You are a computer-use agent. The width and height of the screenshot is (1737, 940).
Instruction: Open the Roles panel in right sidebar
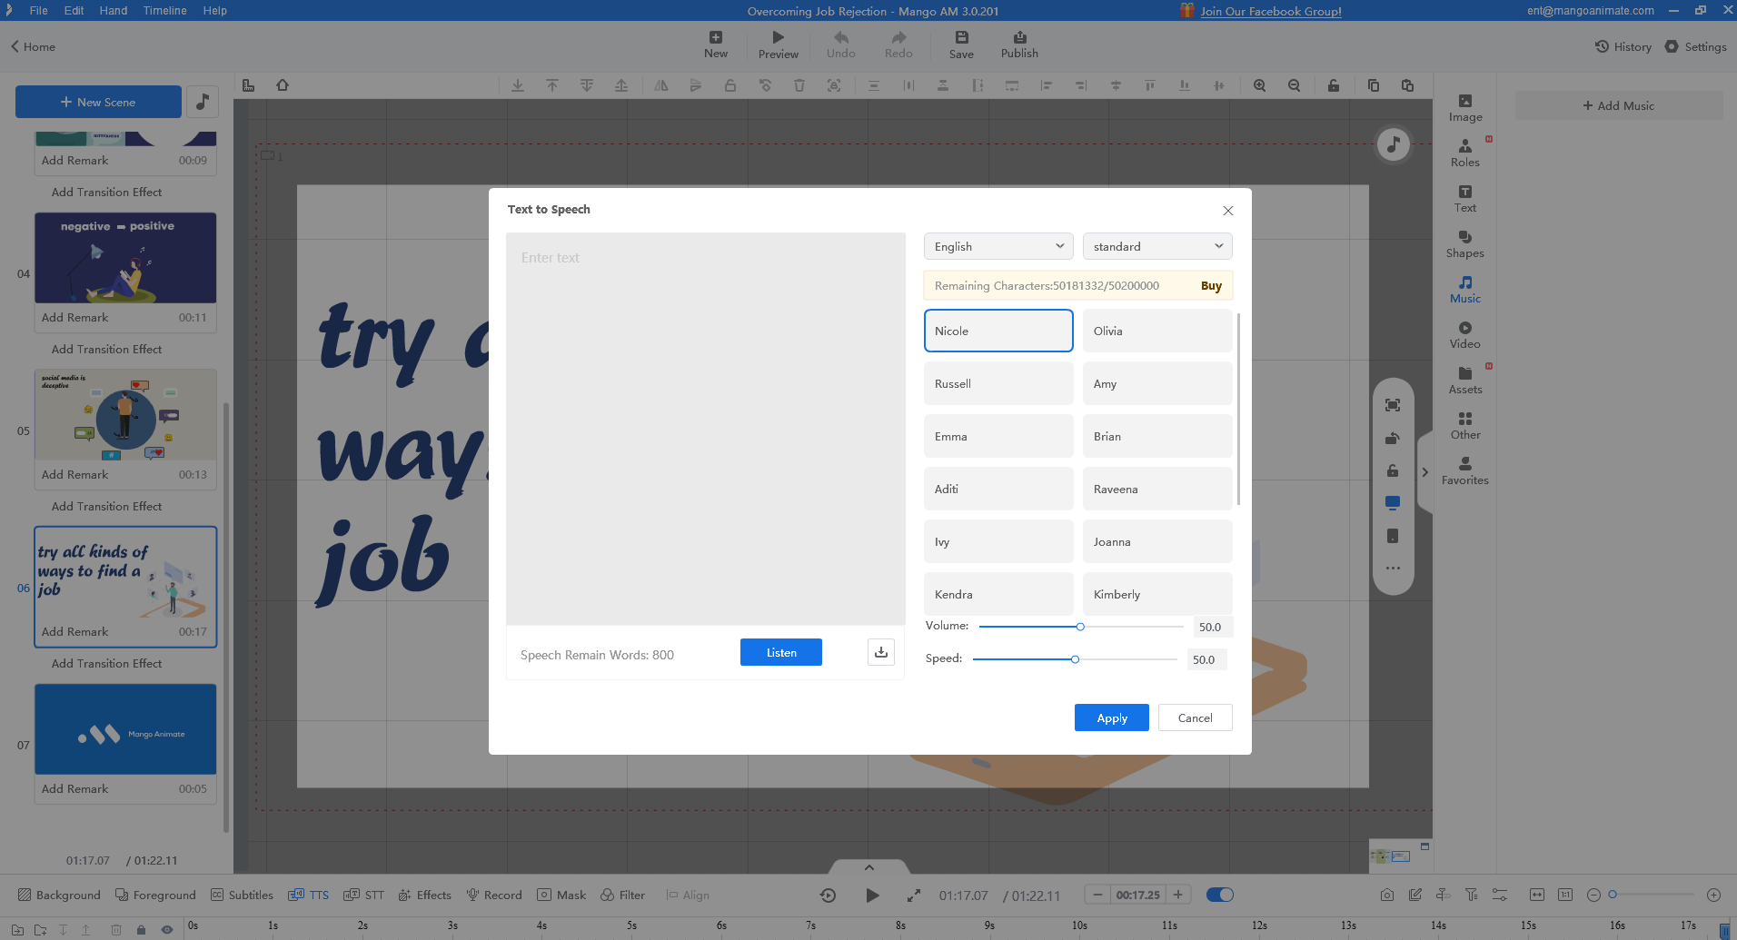pos(1464,153)
